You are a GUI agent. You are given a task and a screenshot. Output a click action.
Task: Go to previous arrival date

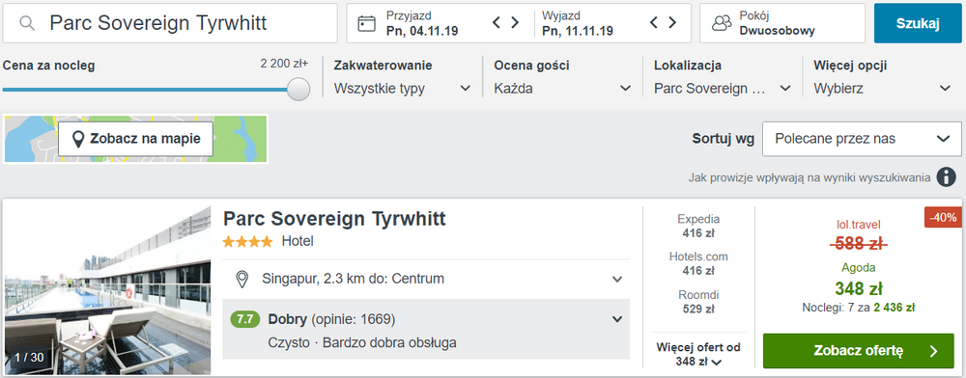pos(497,23)
